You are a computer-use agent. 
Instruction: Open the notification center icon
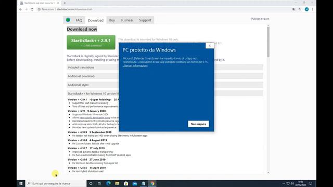[311, 183]
